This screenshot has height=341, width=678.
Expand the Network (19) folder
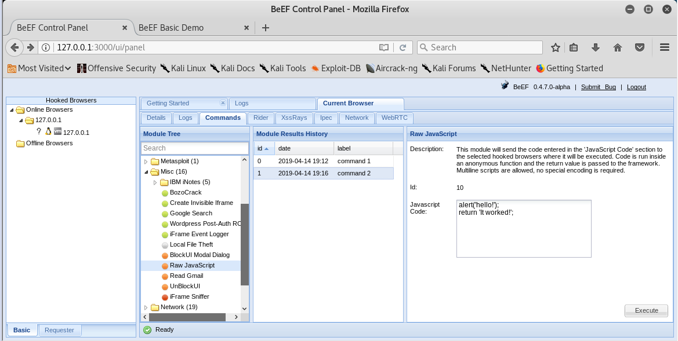146,307
